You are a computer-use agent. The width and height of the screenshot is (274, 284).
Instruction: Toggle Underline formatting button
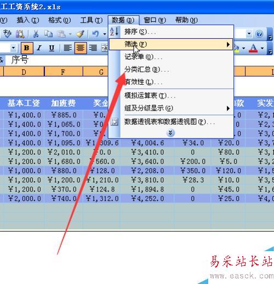pos(52,48)
